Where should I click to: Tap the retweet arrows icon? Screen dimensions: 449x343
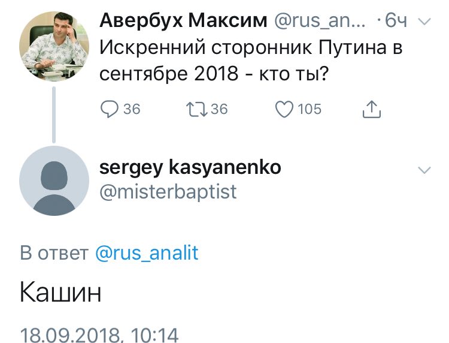[197, 109]
